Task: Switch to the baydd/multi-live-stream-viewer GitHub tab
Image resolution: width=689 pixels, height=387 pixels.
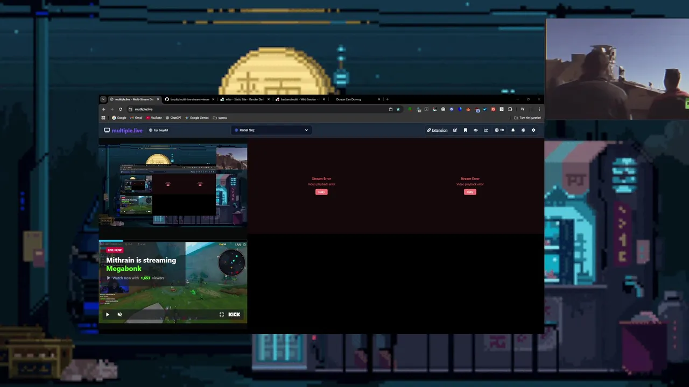Action: (x=189, y=99)
